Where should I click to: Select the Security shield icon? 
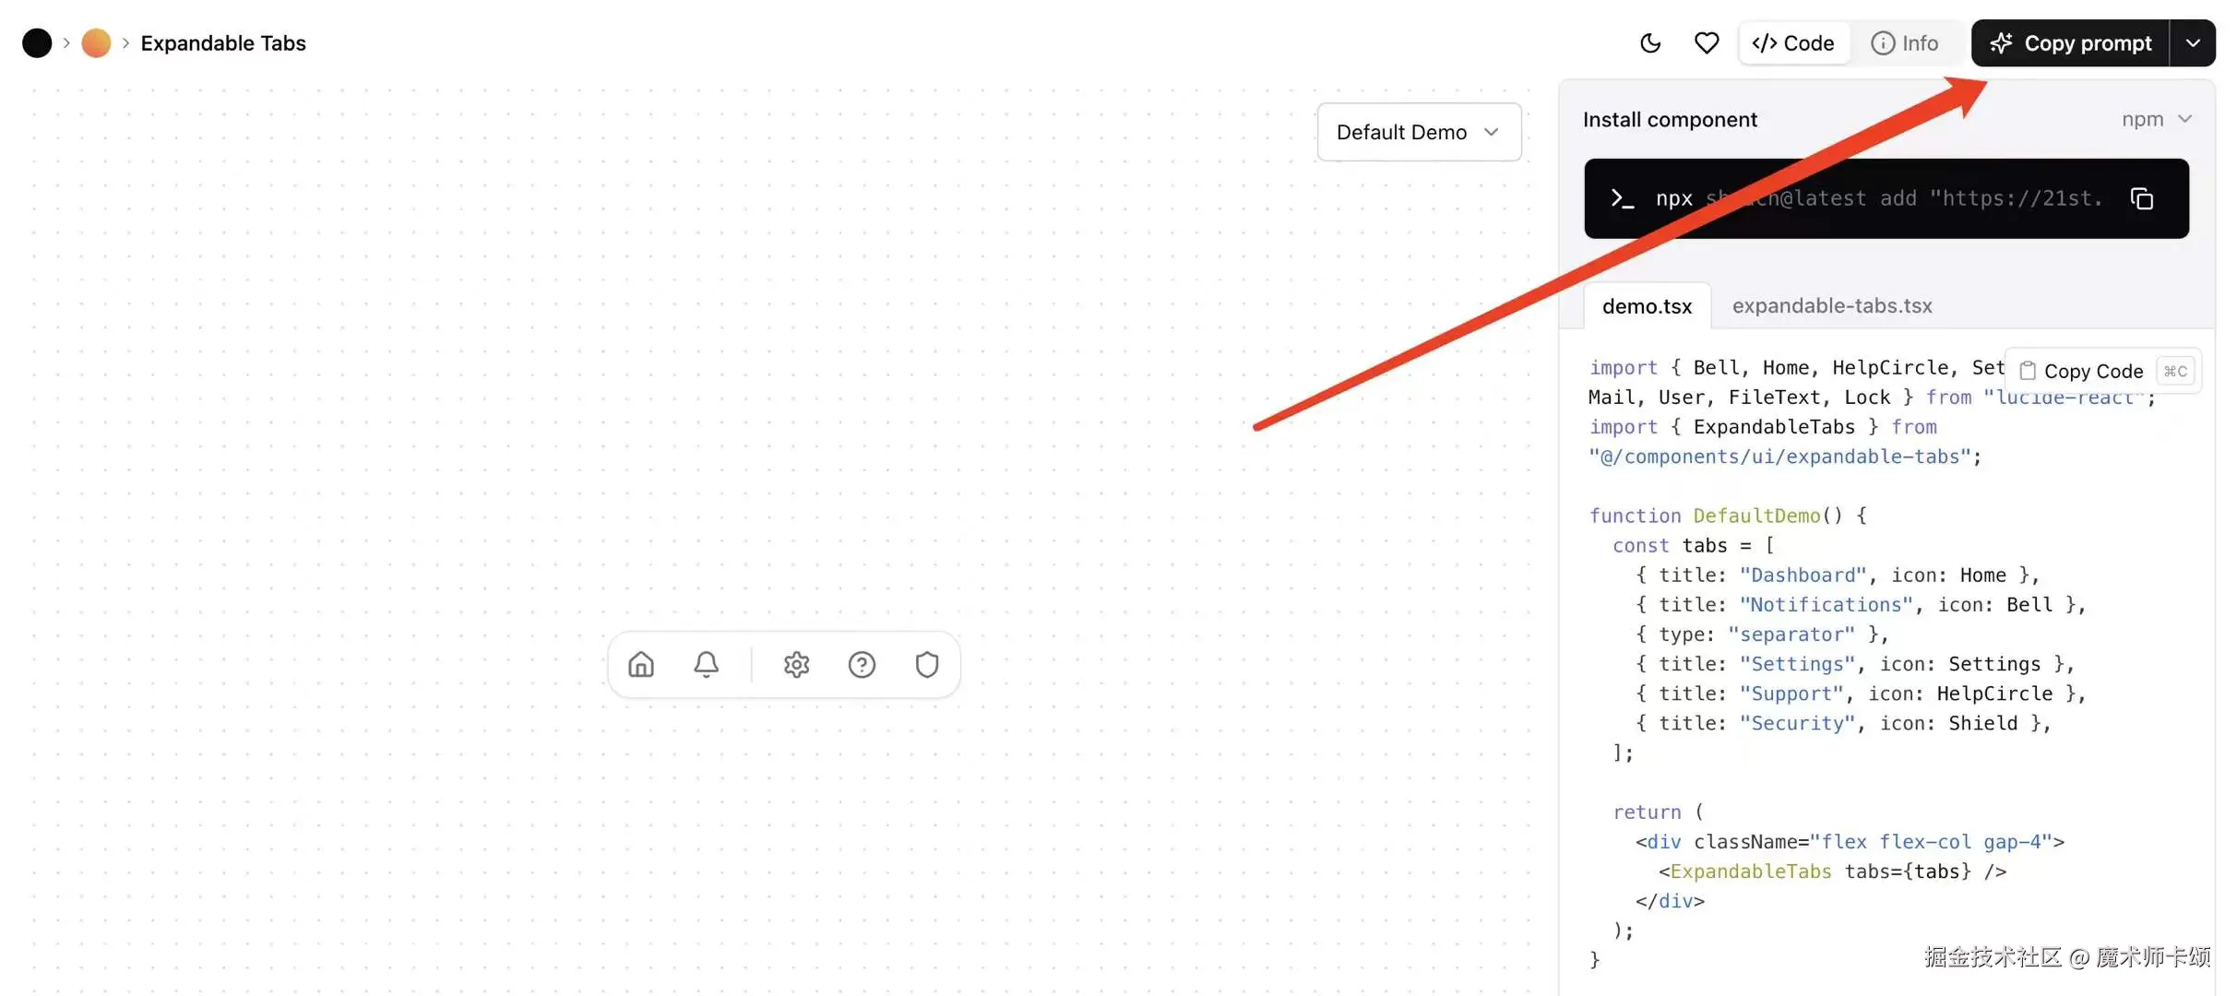click(x=926, y=664)
